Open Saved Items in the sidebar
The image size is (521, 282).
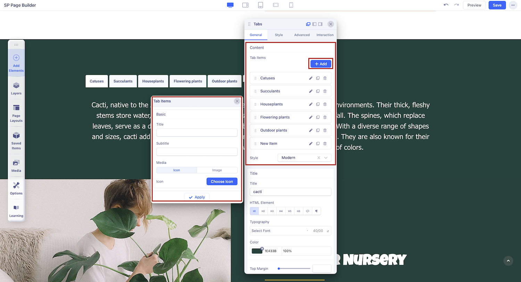16,141
